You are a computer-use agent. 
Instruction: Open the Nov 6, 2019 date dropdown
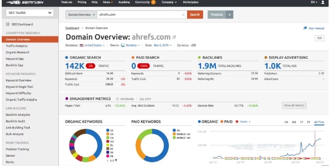tap(163, 45)
